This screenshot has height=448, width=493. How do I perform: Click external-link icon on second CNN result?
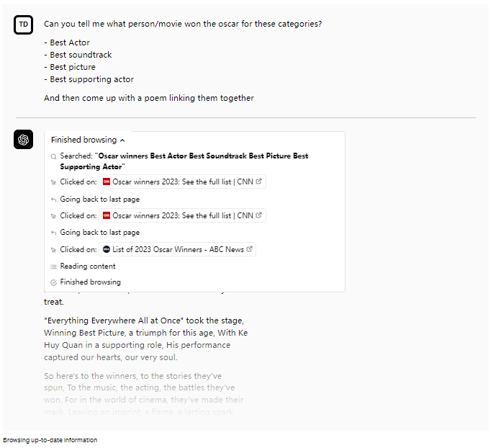coord(259,215)
